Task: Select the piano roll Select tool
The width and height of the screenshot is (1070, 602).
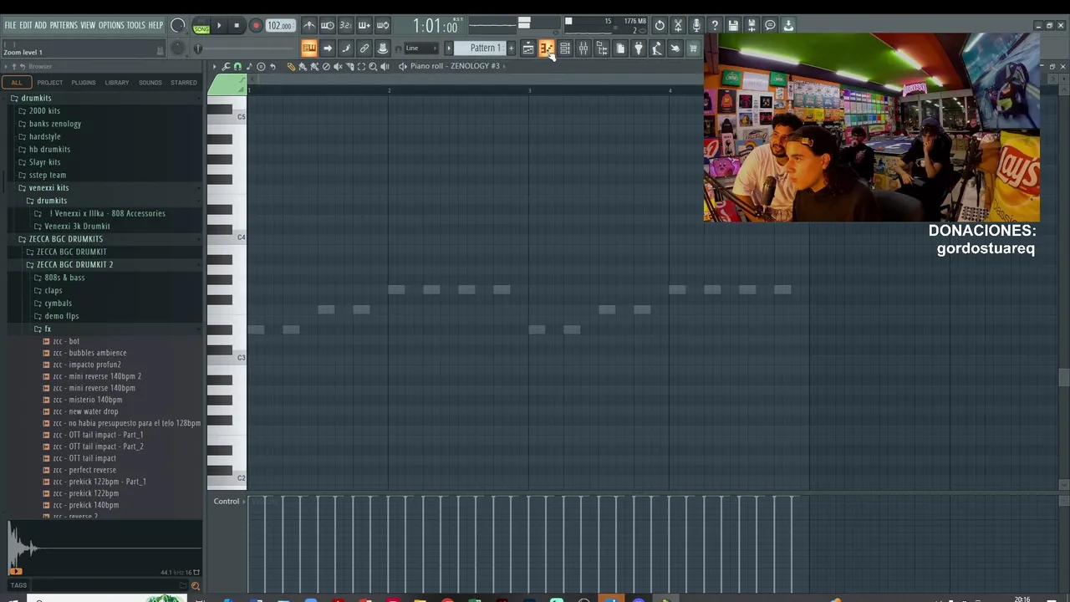Action: tap(361, 66)
